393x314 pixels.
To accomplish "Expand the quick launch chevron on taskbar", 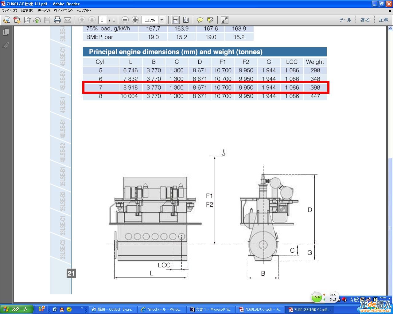I will (82, 308).
